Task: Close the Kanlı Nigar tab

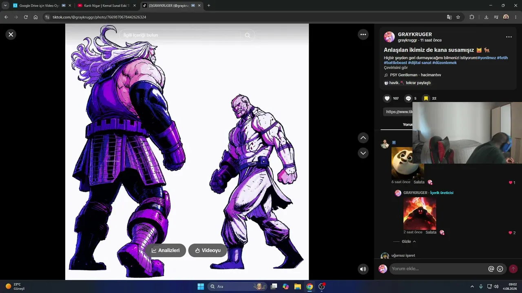Action: [134, 6]
